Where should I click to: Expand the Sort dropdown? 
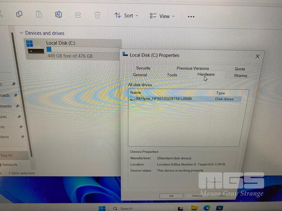point(126,15)
